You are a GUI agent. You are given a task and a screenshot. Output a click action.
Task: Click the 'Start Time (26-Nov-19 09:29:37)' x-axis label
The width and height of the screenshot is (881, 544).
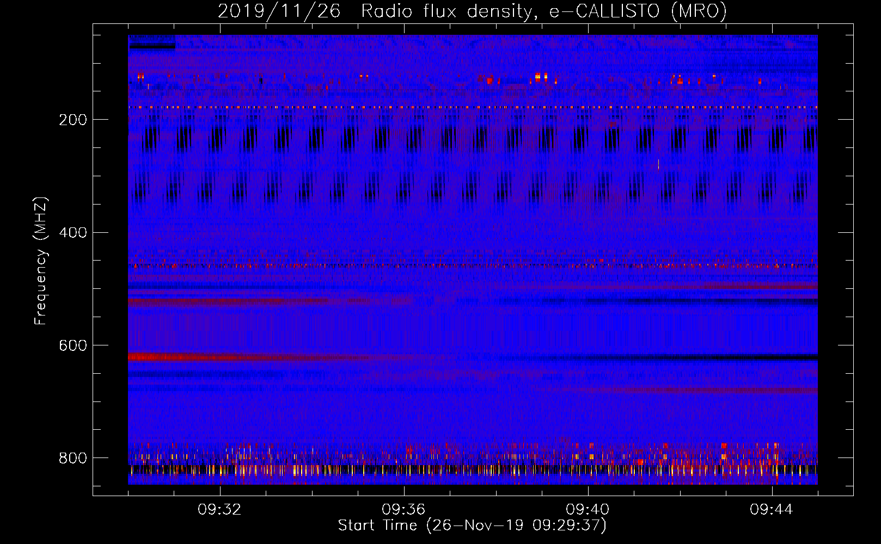[x=472, y=526]
